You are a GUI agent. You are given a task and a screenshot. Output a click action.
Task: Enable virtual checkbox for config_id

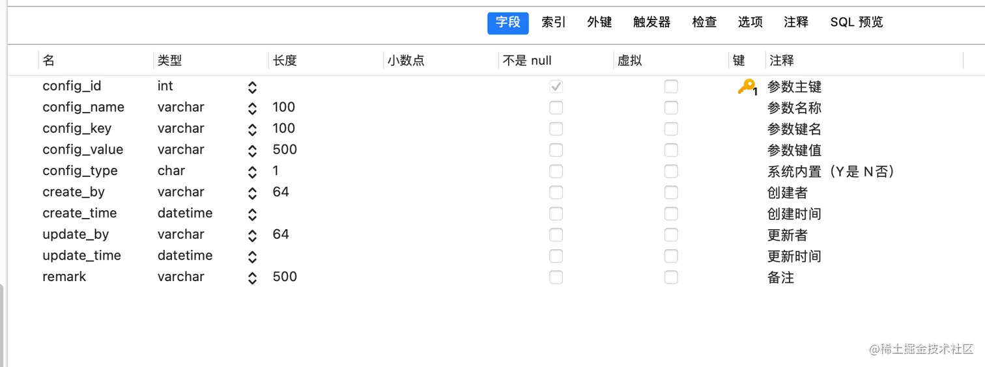point(671,86)
